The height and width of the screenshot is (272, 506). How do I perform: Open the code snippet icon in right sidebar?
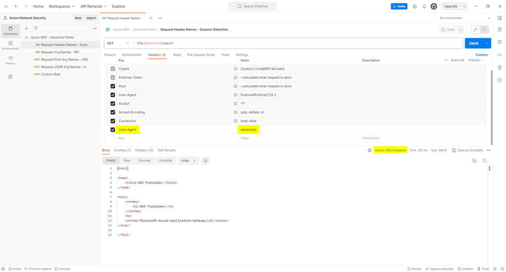click(x=499, y=55)
